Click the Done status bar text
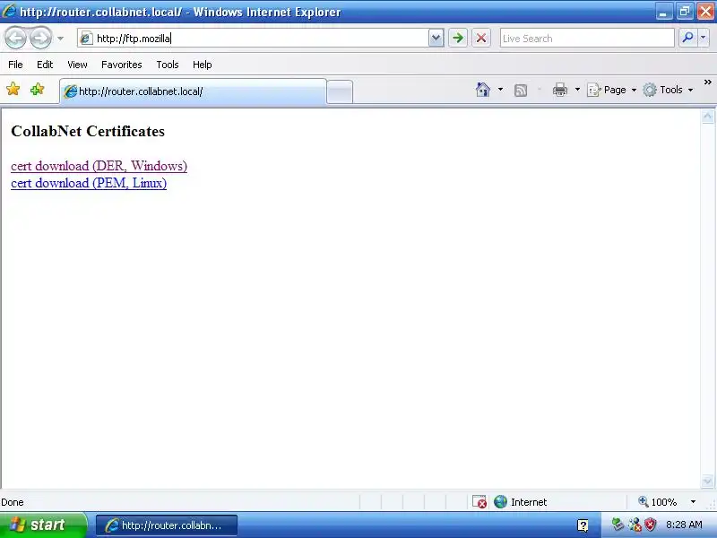 (x=13, y=502)
